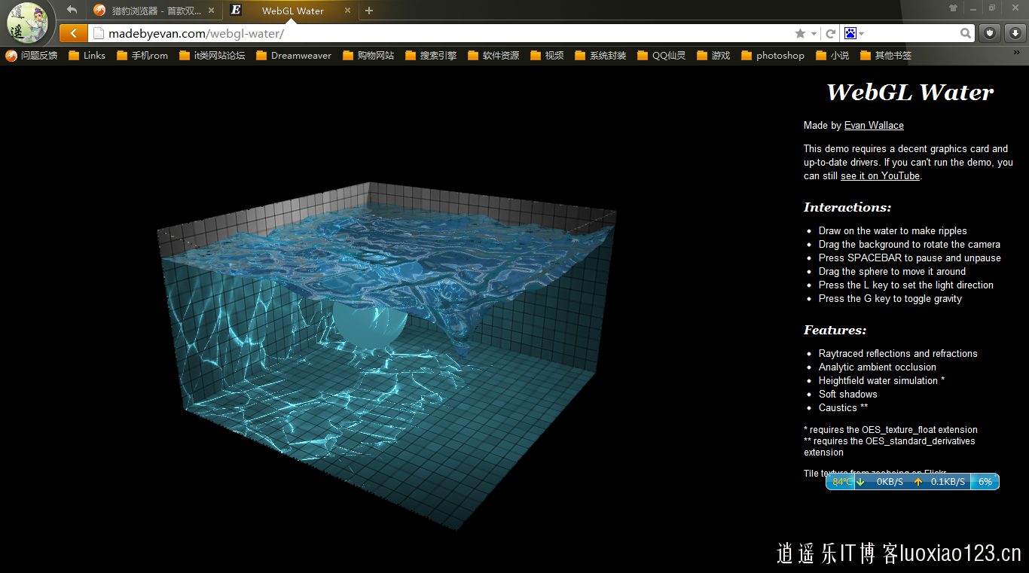Open the 软件资源 bookmark folder

click(x=493, y=56)
